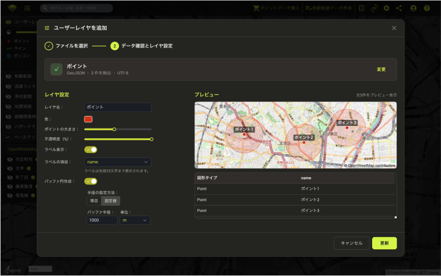Click the バッファ半径 input field
Screen dimensions: 441x276
[x=102, y=221]
